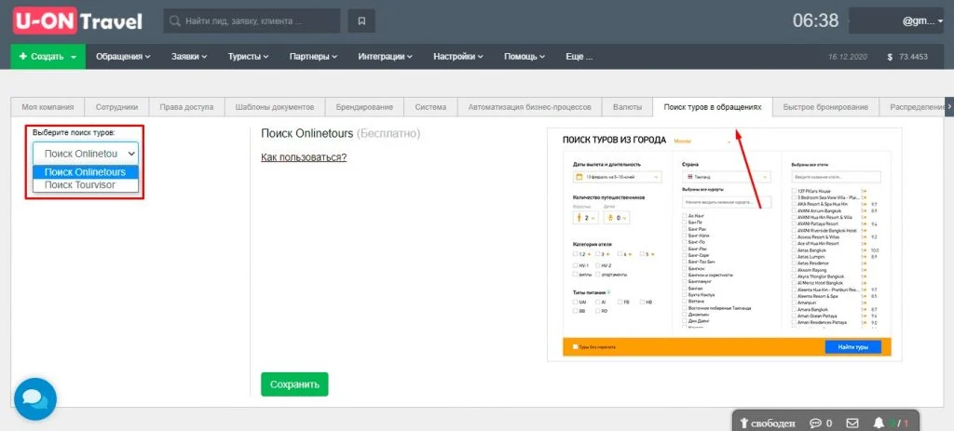Image resolution: width=954 pixels, height=431 pixels.
Task: Click the label Выберите поиск туров:
Action: coord(74,132)
